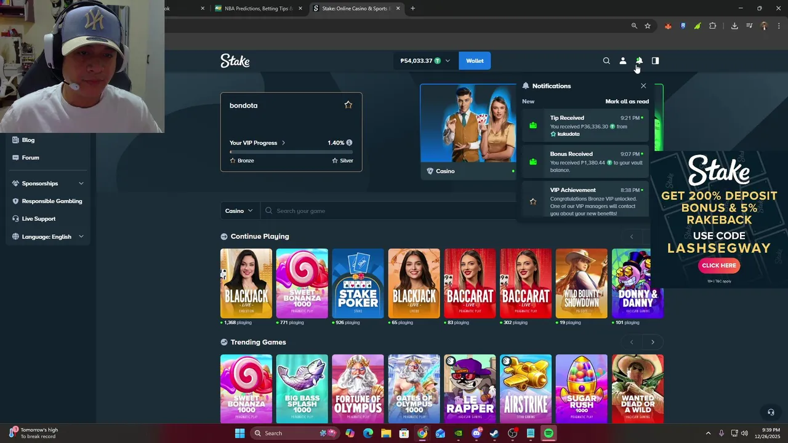Open Sugar Rush 1000 game
788x443 pixels.
[x=582, y=389]
